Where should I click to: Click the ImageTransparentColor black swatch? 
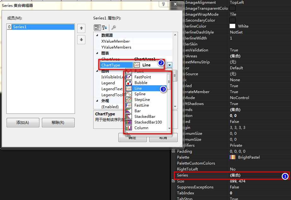pyautogui.click(x=232, y=8)
